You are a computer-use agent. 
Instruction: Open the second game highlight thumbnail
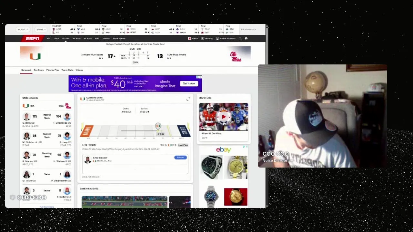click(x=180, y=202)
